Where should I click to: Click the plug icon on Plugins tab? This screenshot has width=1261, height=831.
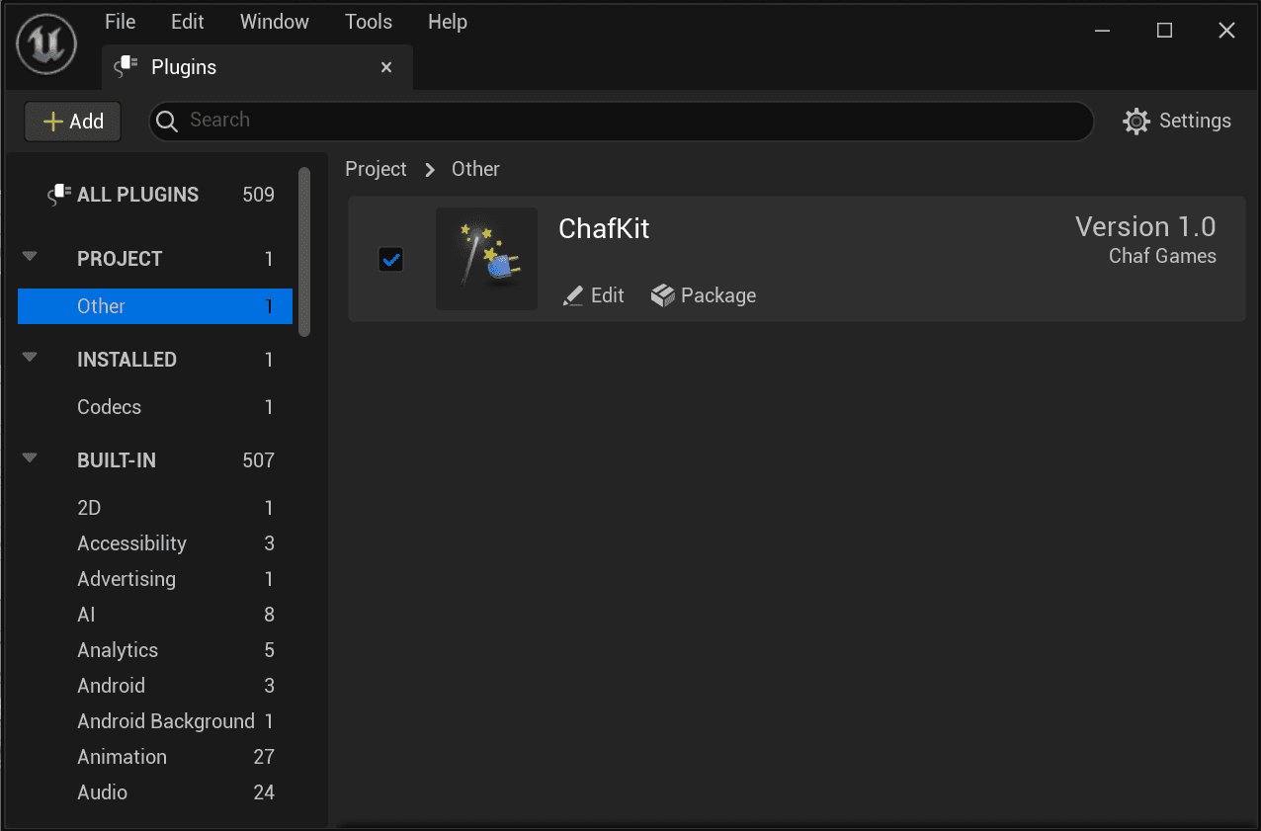[x=126, y=67]
